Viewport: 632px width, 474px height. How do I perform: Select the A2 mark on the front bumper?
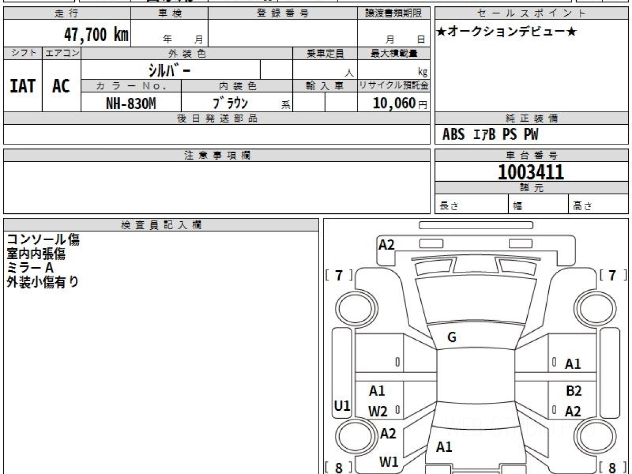point(387,244)
